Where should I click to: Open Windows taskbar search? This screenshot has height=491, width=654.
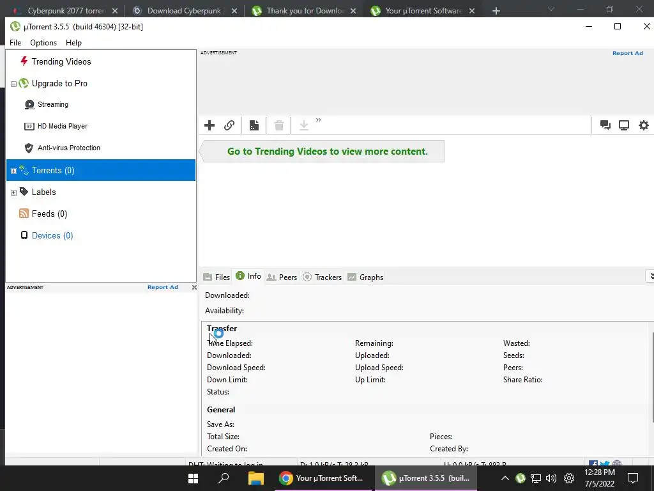(x=224, y=478)
